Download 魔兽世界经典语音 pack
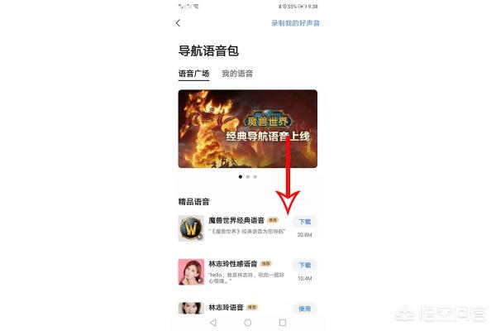The height and width of the screenshot is (331, 496). [304, 222]
